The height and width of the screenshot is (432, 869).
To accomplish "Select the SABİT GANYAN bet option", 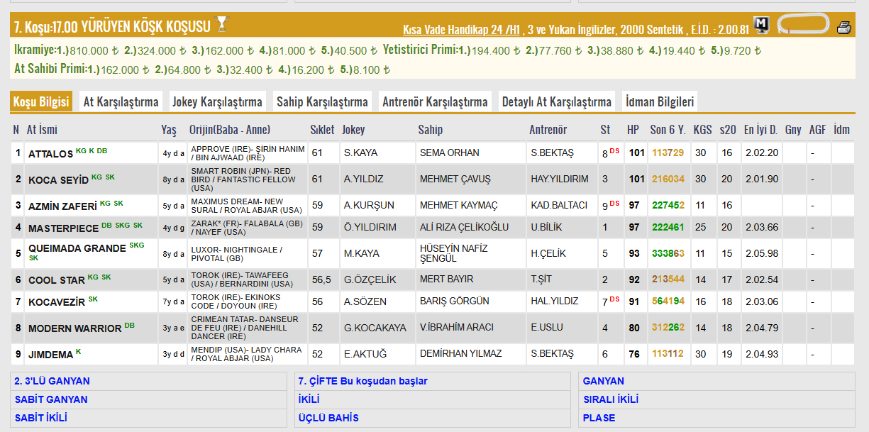I will click(51, 399).
